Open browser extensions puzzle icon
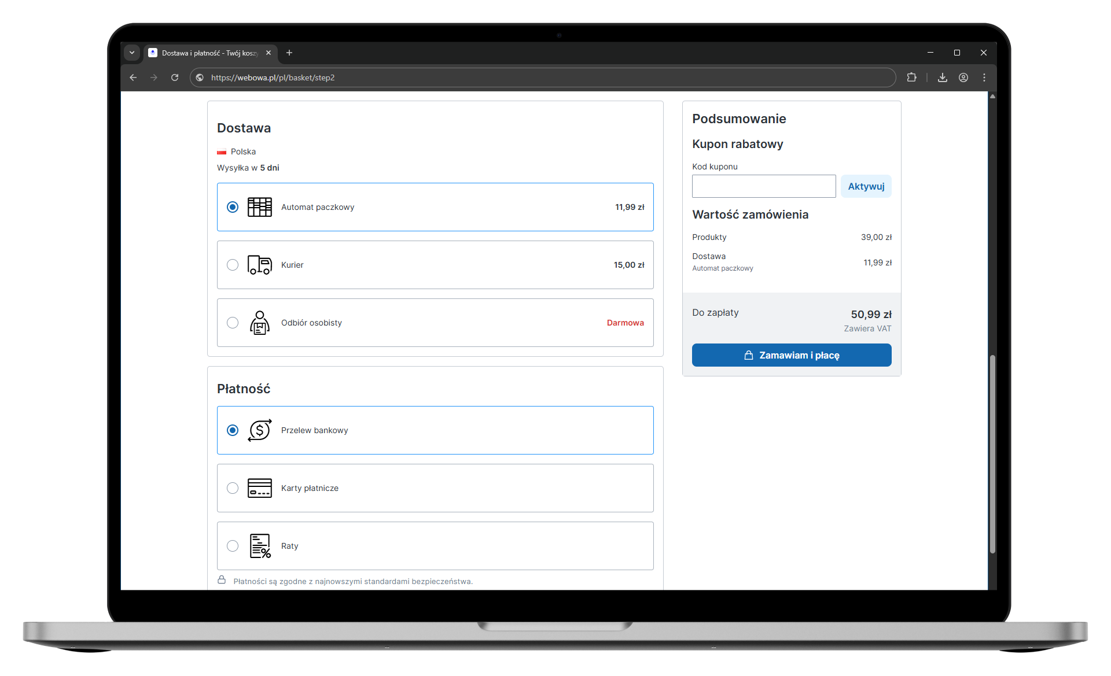The width and height of the screenshot is (1111, 676). (x=911, y=77)
